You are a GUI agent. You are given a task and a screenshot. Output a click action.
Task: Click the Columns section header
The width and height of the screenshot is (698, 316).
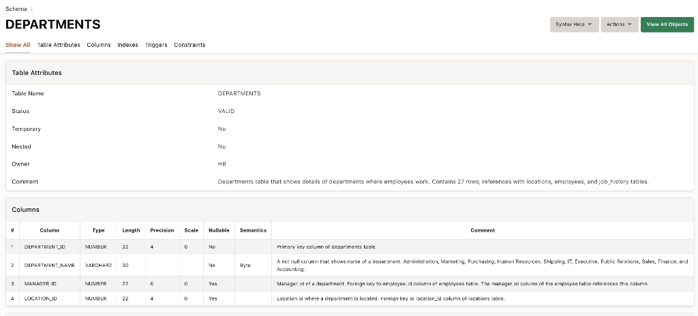(25, 210)
